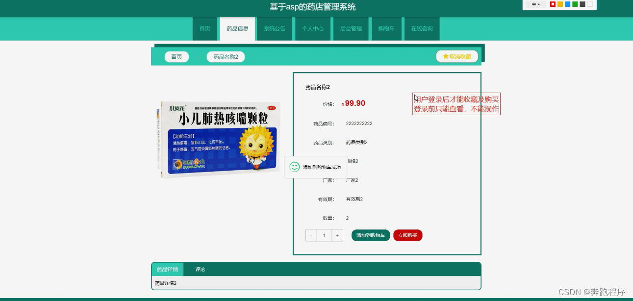This screenshot has width=633, height=301.
Task: Click the 首页 breadcrumb pill
Action: (177, 57)
